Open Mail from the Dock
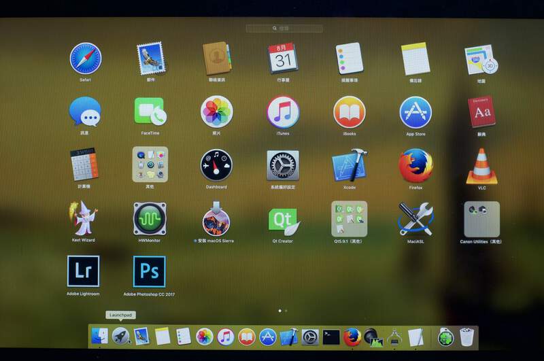 coord(142,336)
